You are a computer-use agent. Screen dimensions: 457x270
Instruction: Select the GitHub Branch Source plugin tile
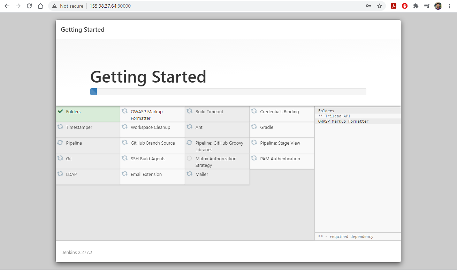coord(152,143)
